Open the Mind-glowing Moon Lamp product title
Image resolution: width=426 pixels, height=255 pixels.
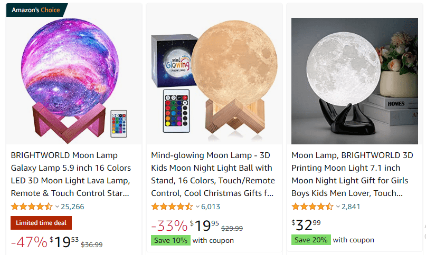213,174
